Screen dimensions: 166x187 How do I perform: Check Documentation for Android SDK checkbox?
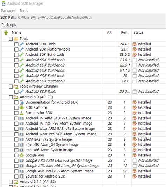pyautogui.click(x=16, y=102)
